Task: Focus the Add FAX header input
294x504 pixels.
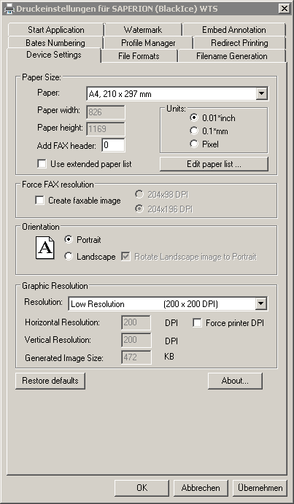Action: pos(113,145)
